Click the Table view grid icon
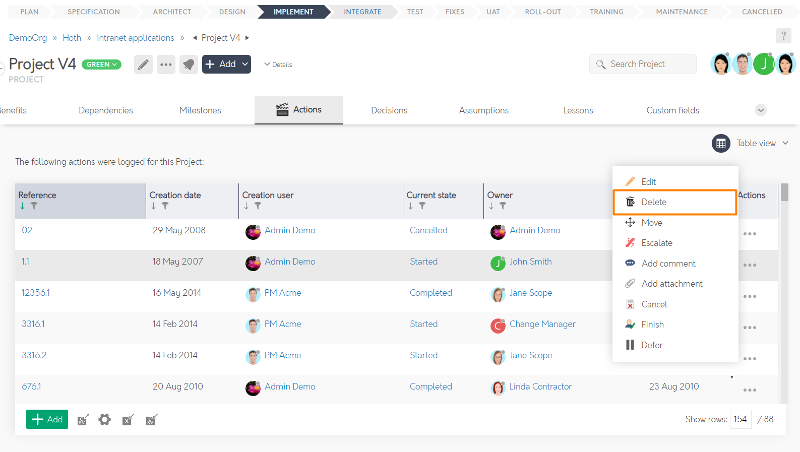 tap(721, 144)
